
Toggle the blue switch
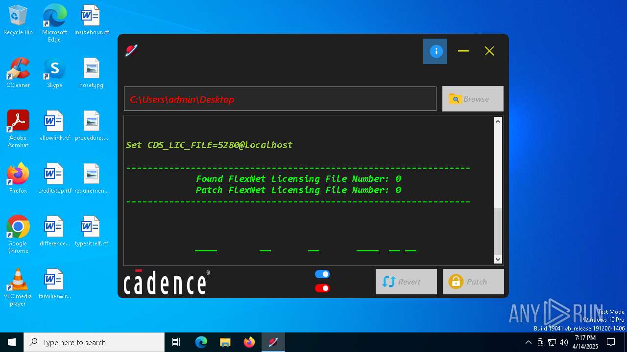tap(322, 274)
